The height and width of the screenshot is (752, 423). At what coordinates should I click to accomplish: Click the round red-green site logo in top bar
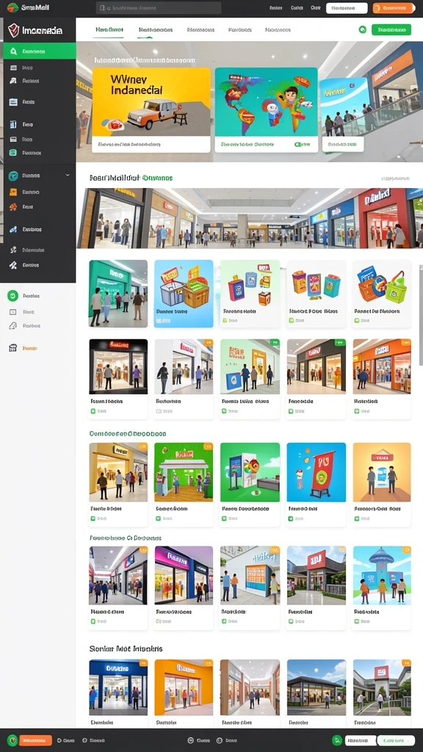tap(12, 7)
